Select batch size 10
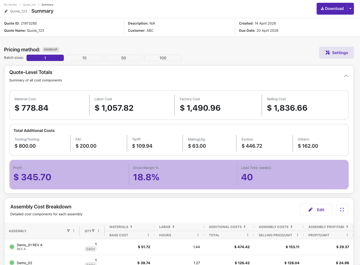The image size is (360, 265). click(x=84, y=58)
